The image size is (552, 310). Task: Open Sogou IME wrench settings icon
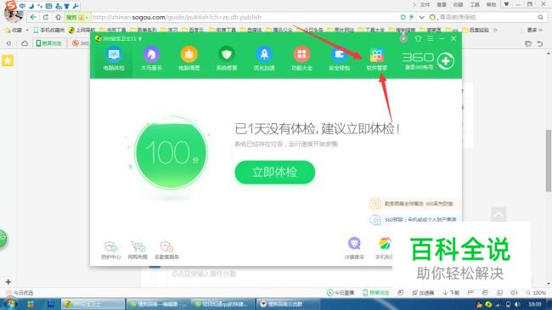(75, 6)
